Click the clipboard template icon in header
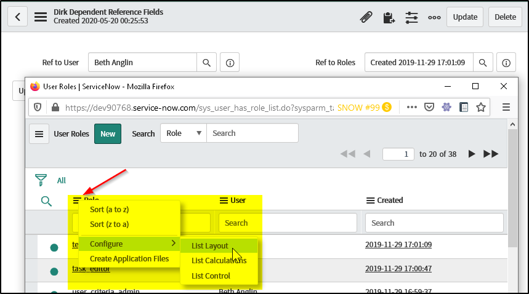Image resolution: width=529 pixels, height=294 pixels. tap(389, 17)
